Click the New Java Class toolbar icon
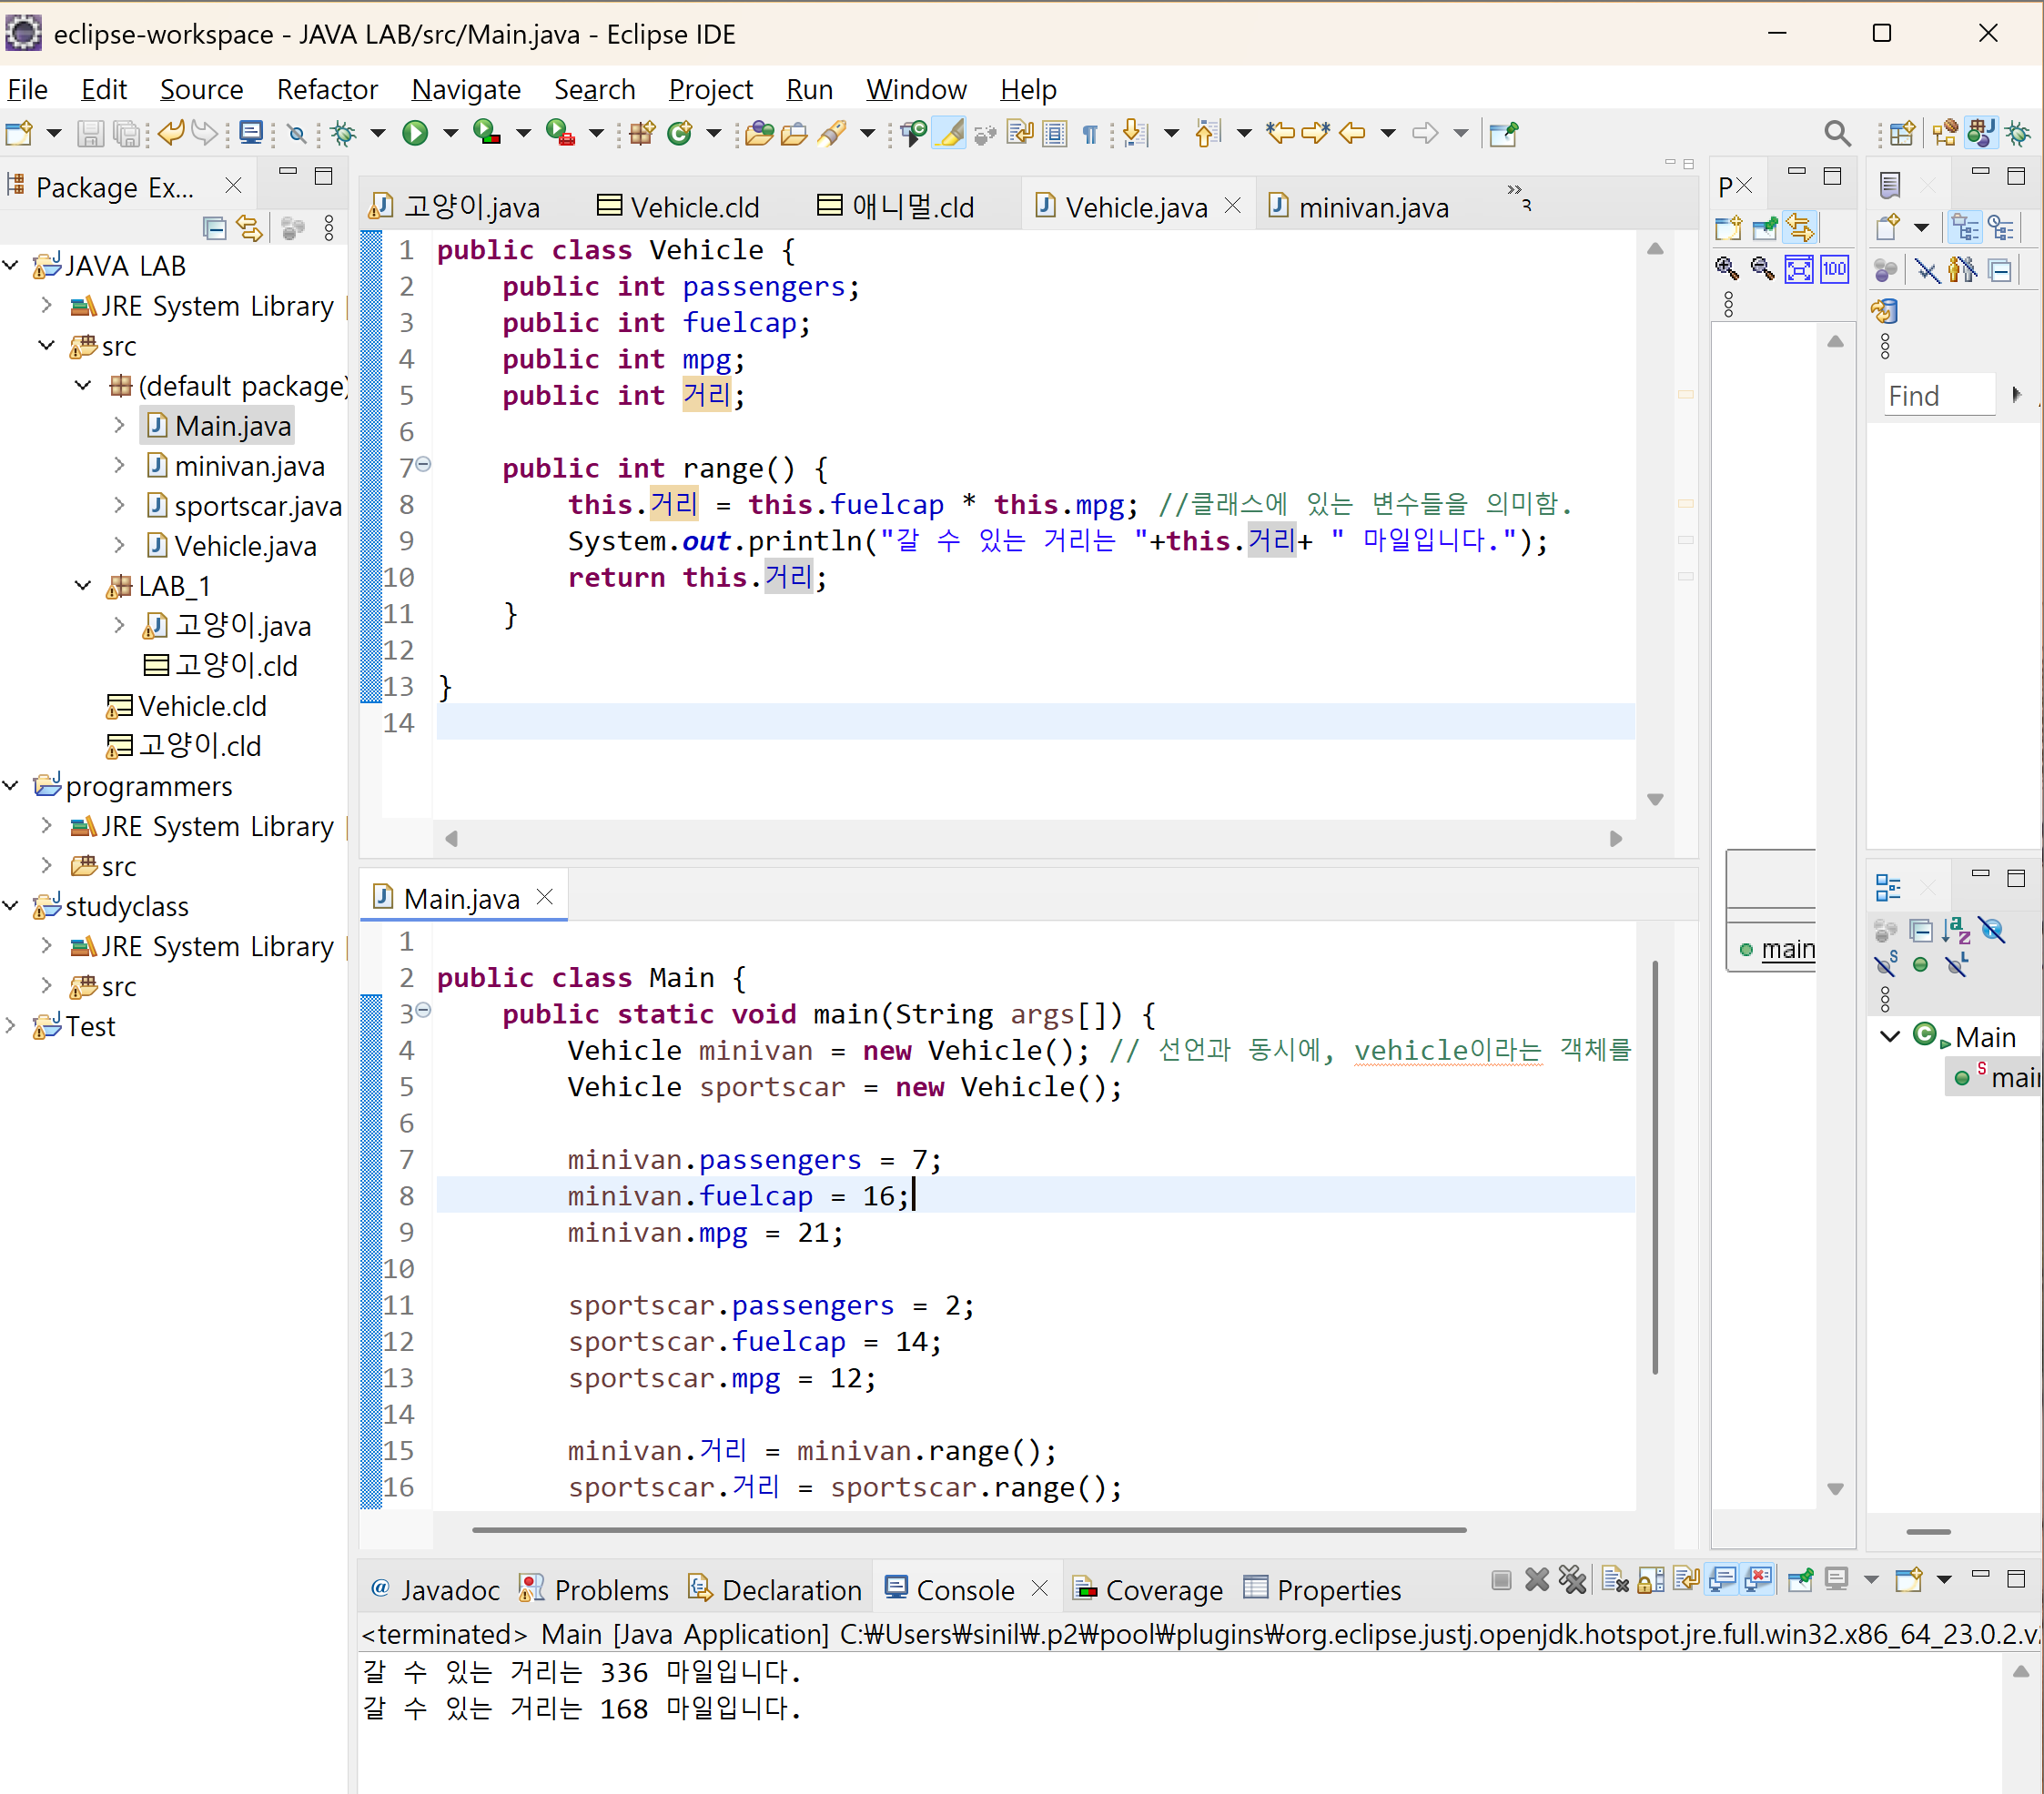Viewport: 2044px width, 1794px height. click(680, 133)
